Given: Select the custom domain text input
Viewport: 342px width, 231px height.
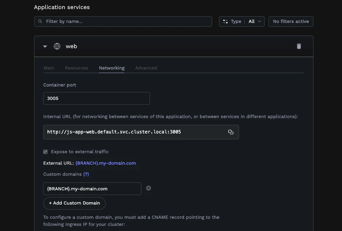Looking at the screenshot, I should pos(92,188).
